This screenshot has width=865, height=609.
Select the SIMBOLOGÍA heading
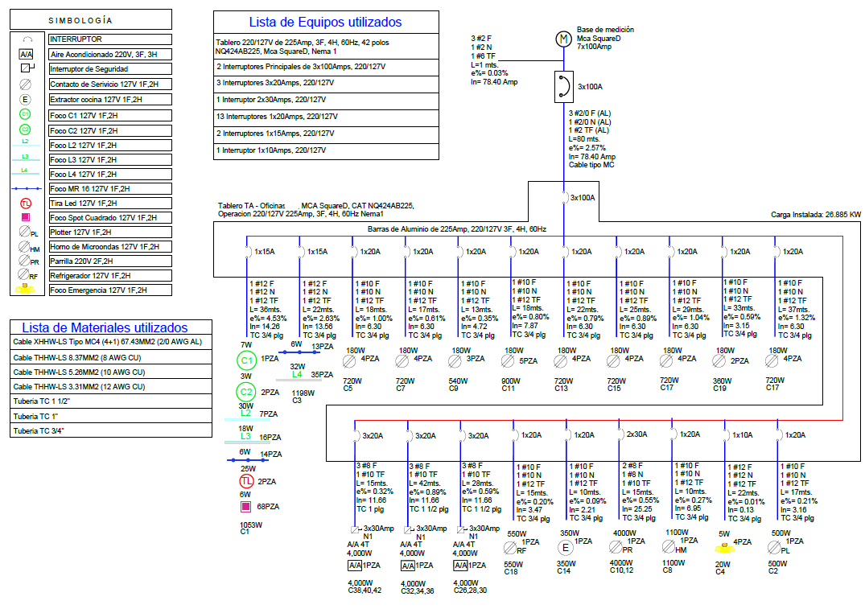point(80,20)
